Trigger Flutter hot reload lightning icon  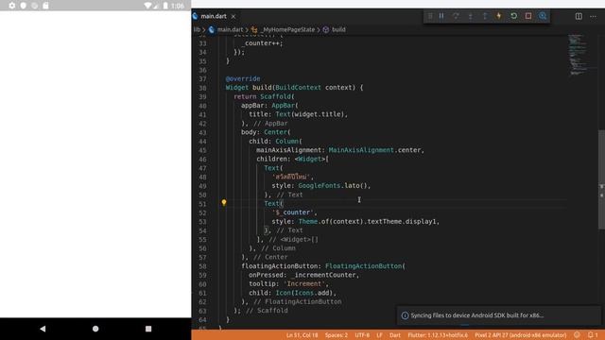[x=499, y=16]
